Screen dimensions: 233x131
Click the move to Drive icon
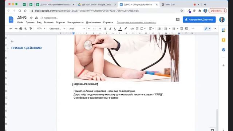click(36, 18)
